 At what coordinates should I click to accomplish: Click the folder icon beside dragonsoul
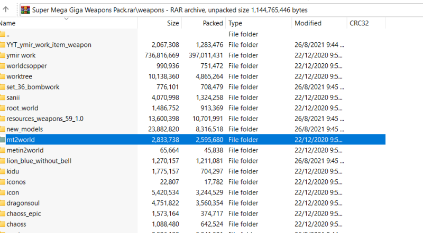pos(2,203)
